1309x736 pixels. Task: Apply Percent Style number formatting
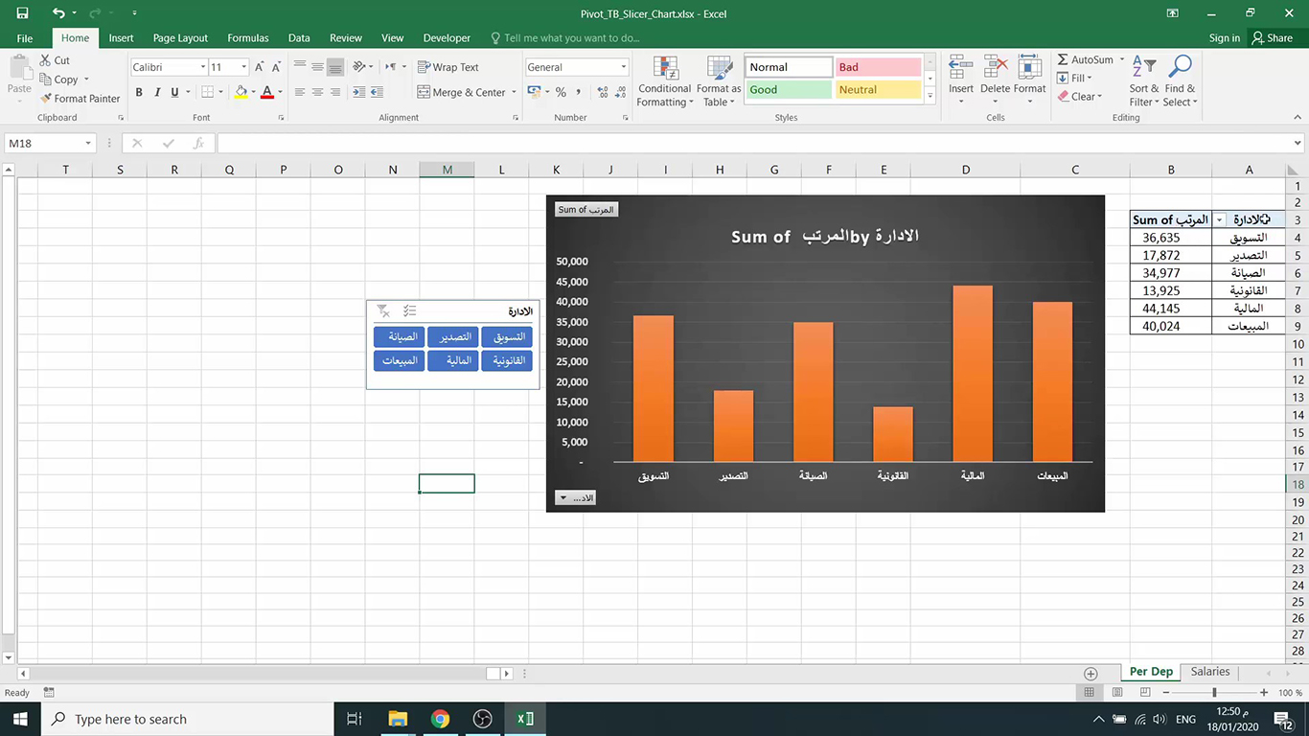[x=562, y=92]
